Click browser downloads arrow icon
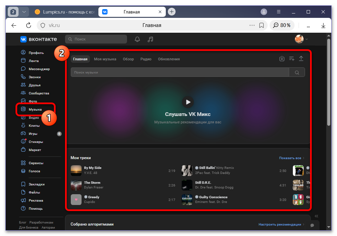Screen dimensions: 337x236 click(323, 25)
